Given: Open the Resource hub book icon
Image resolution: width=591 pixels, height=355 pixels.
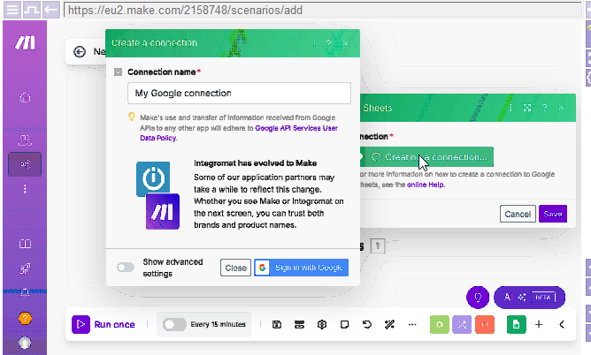Looking at the screenshot, I should 25,244.
